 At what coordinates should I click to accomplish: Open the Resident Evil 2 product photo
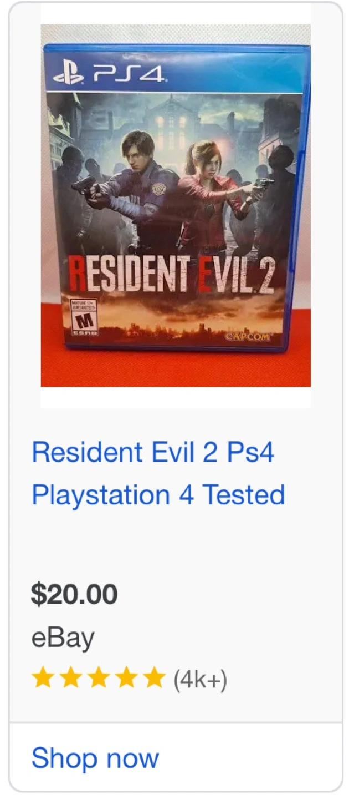176,205
